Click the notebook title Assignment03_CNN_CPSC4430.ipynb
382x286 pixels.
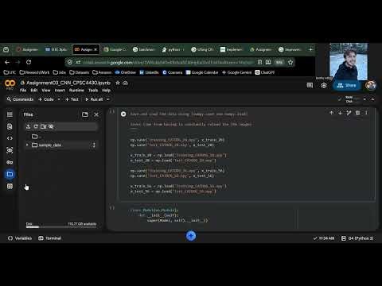[x=68, y=83]
